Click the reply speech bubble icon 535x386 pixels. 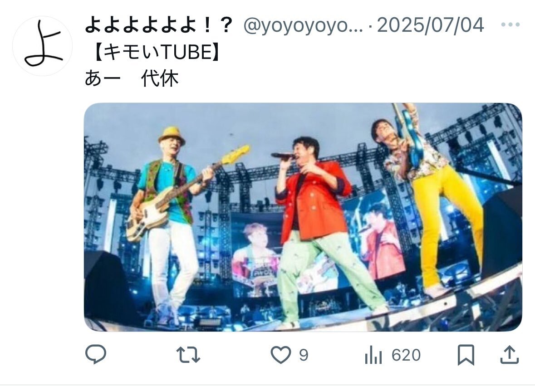click(x=96, y=354)
